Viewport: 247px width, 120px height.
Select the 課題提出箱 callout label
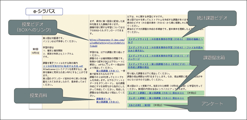point(214,58)
